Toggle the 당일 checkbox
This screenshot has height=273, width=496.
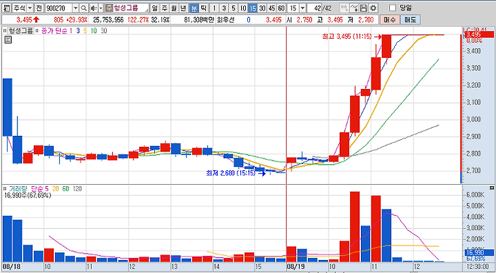393,8
